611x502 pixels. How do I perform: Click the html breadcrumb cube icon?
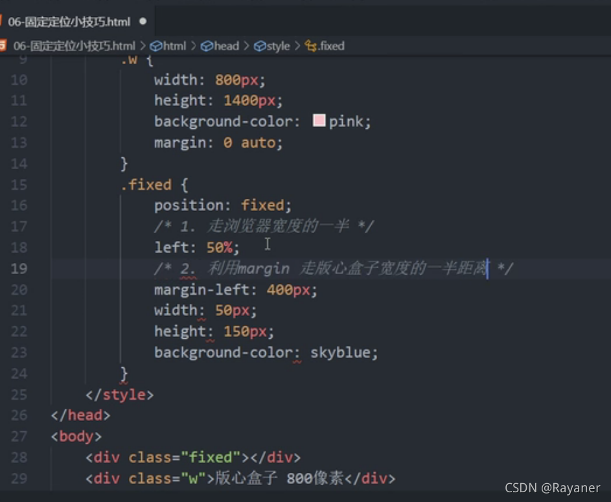[156, 47]
